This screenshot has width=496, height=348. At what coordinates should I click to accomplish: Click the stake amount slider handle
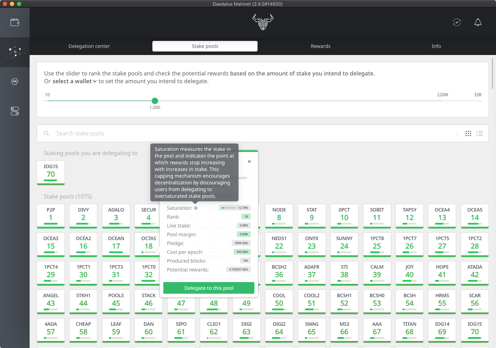[155, 101]
